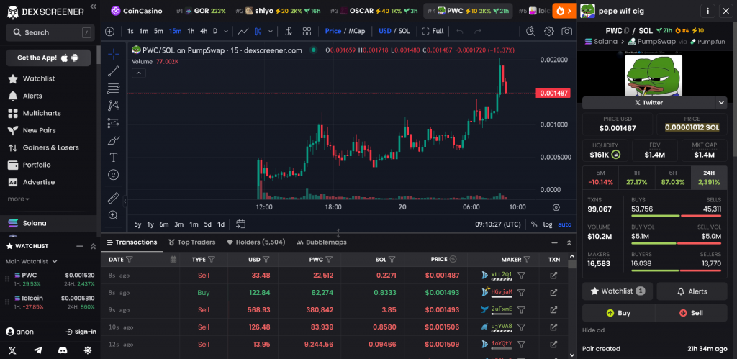The image size is (737, 359).
Task: Select the trend line drawing tool
Action: coord(113,71)
